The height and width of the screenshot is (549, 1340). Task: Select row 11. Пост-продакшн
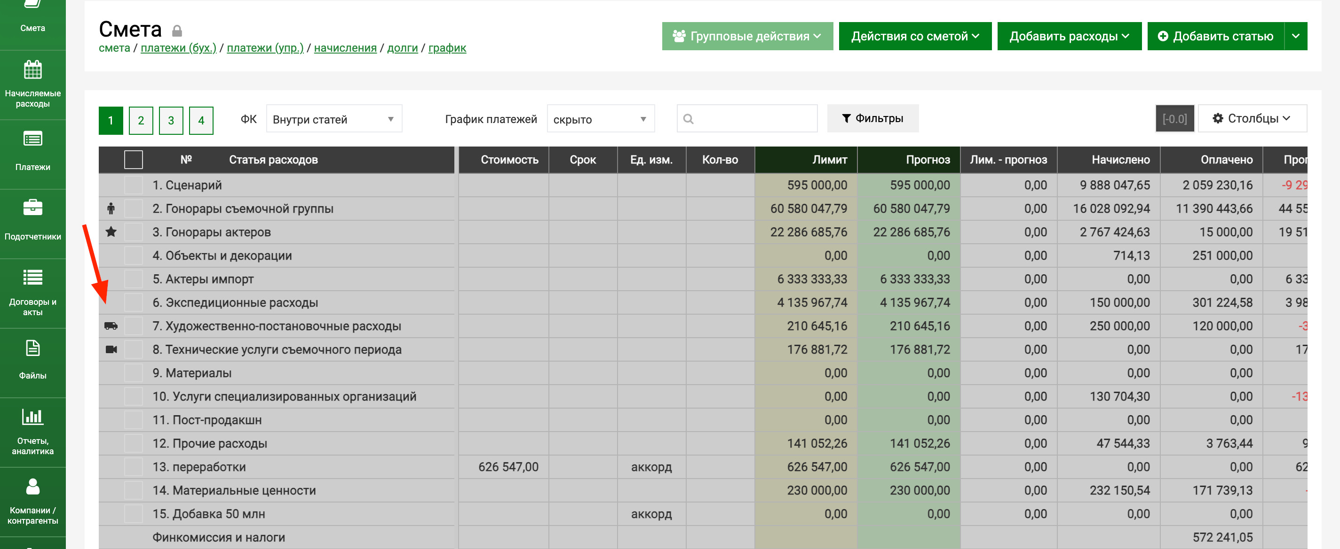coord(134,420)
